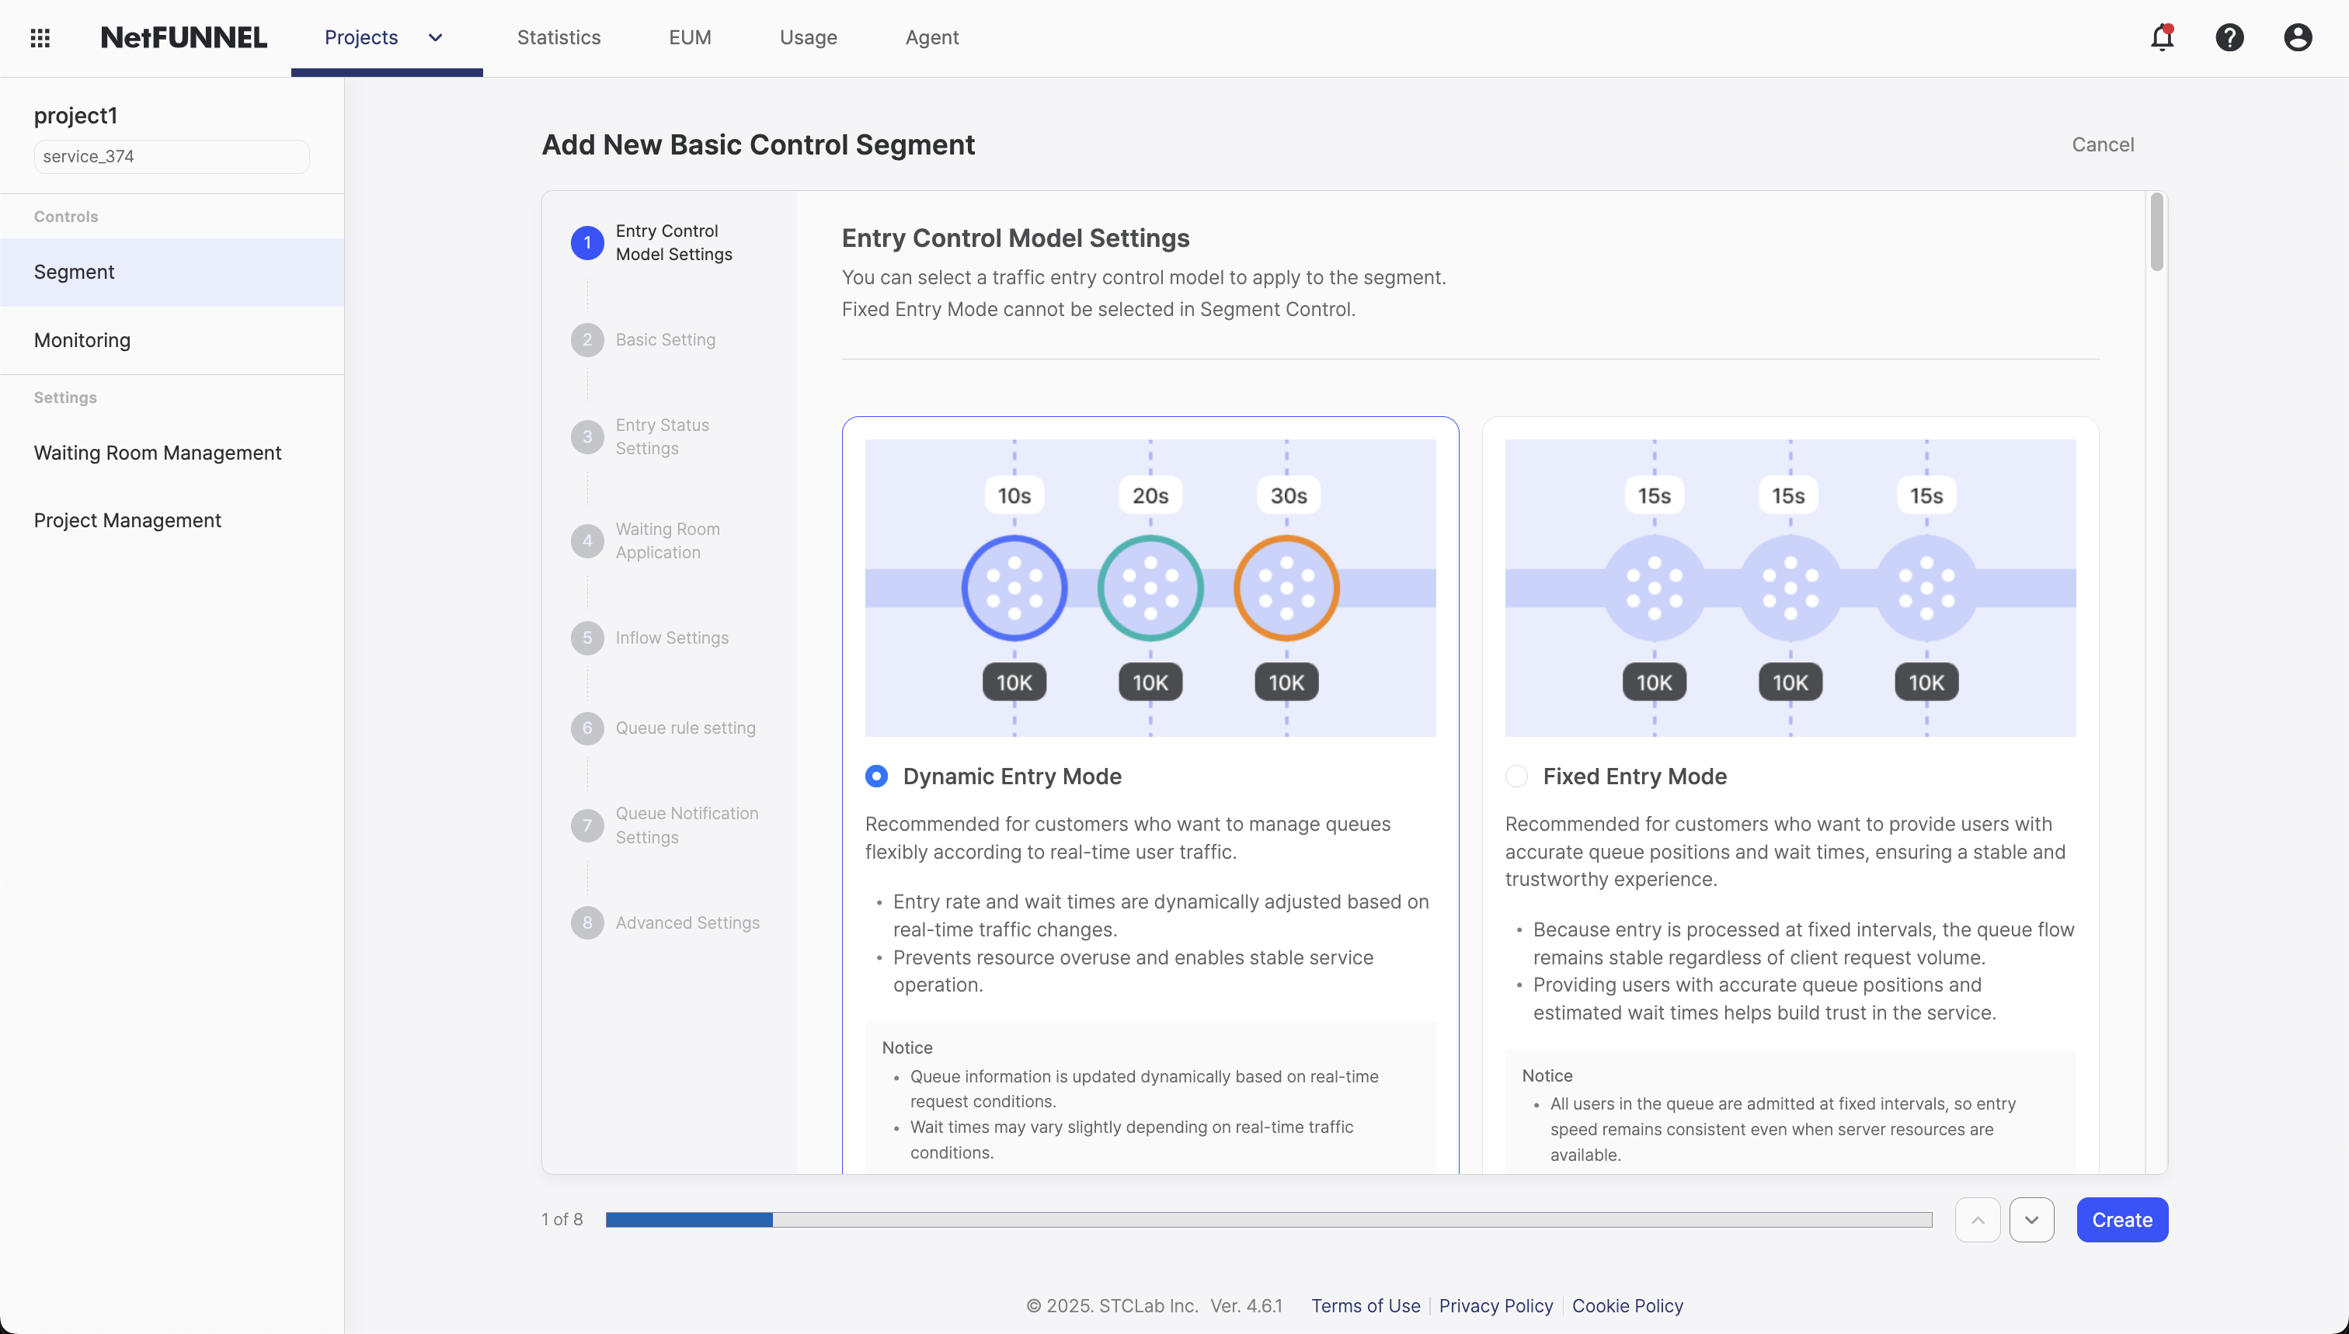The width and height of the screenshot is (2349, 1334).
Task: Click the NetFUNNEL logo
Action: (x=183, y=37)
